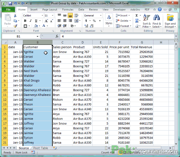Click the Wrap Text icon
180x157 pixels.
coord(76,15)
